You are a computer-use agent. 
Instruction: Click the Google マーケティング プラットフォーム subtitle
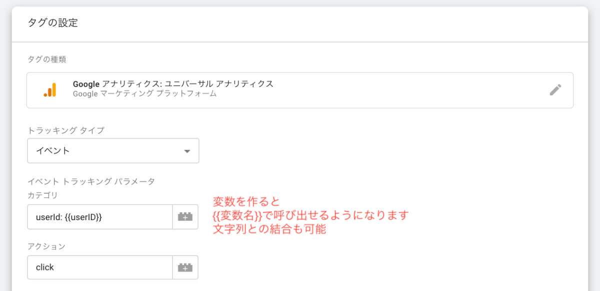[144, 93]
